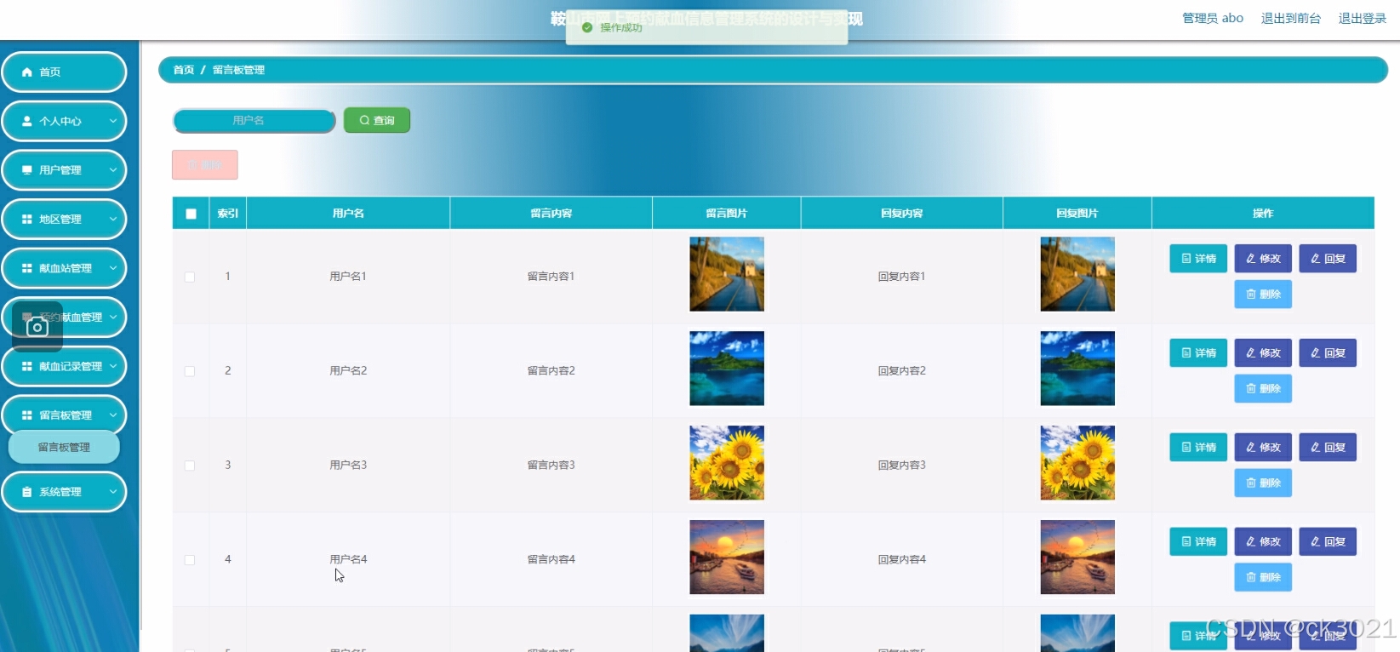Click 修改 for row 用户名3

(1263, 448)
